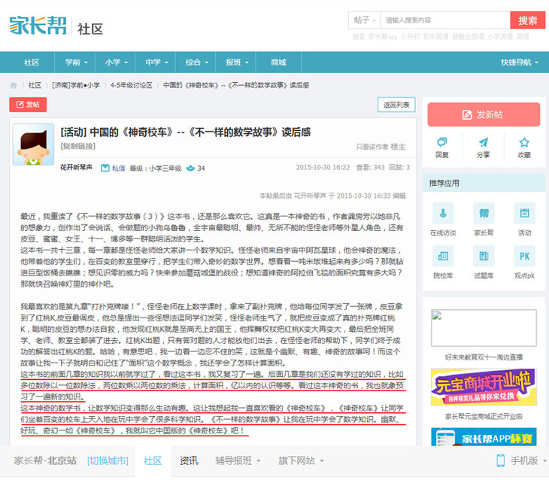
Task: Open the 帖子 search type dropdown
Action: [364, 20]
